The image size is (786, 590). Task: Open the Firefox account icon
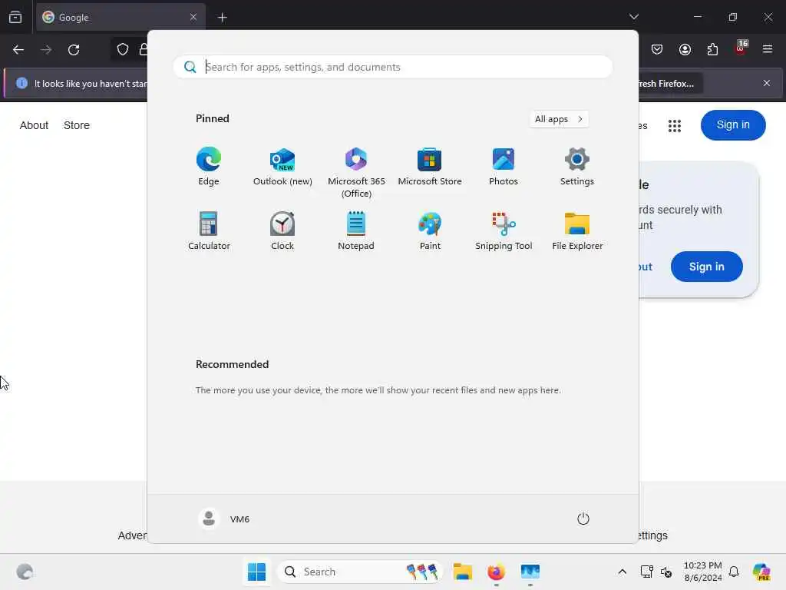[685, 49]
